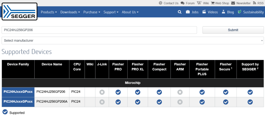265x118 pixels.
Task: Open the About Us menu
Action: pyautogui.click(x=130, y=12)
